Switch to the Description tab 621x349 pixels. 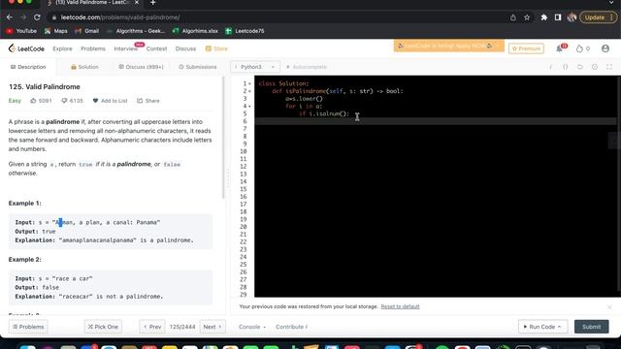(x=28, y=67)
